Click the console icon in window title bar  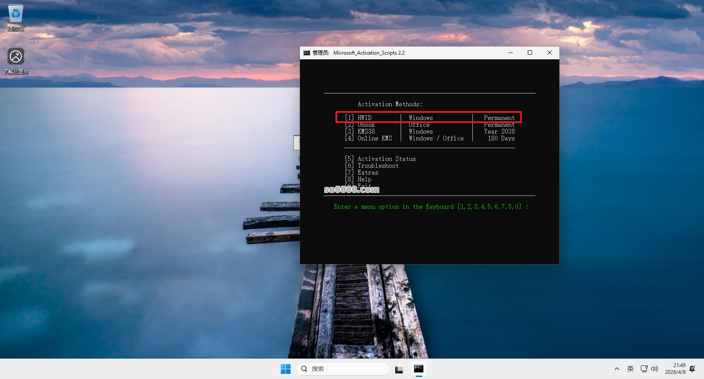point(306,53)
